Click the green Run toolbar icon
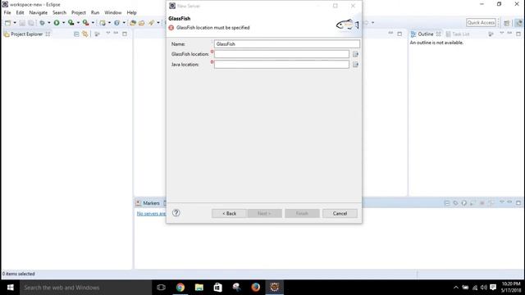 point(57,23)
